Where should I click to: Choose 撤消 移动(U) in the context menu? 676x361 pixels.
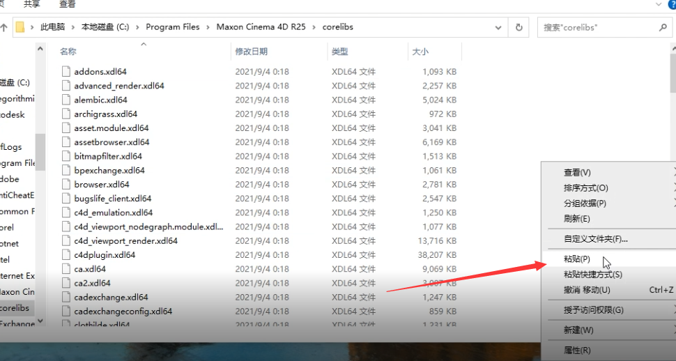(608, 290)
